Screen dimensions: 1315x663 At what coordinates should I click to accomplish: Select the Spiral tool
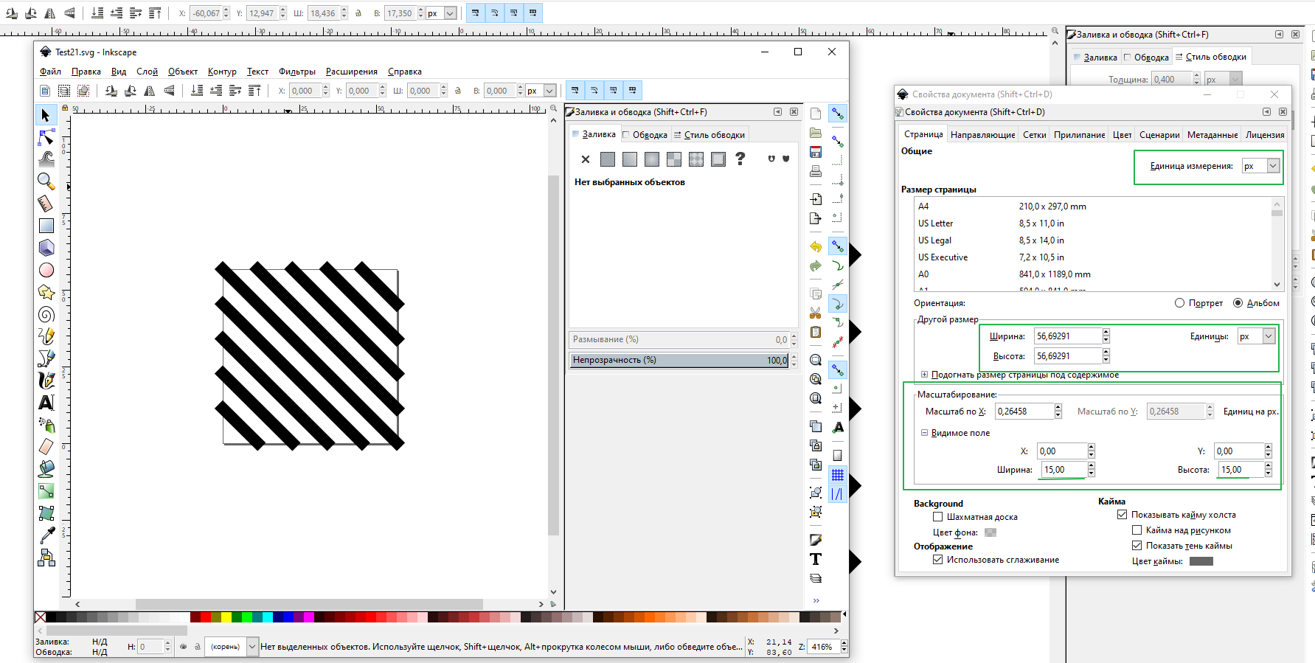point(46,314)
